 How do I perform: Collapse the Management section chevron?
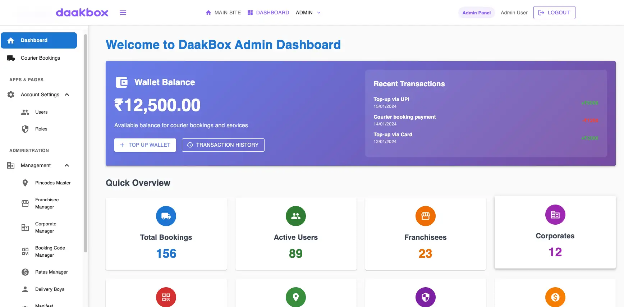click(67, 165)
